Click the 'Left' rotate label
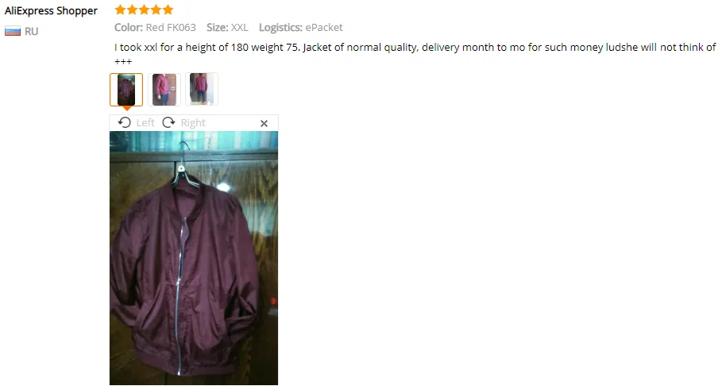The width and height of the screenshot is (722, 386). coord(145,123)
